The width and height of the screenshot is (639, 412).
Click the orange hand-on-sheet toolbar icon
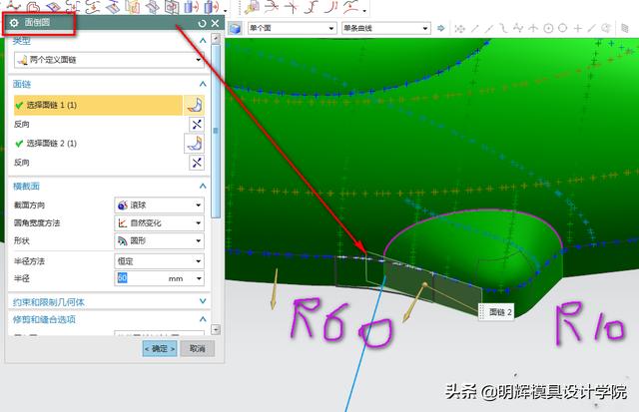(133, 6)
